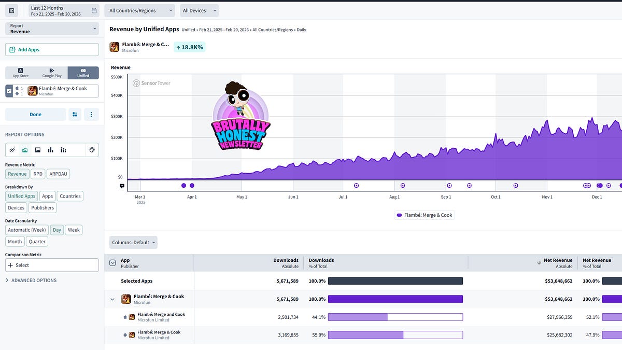Image resolution: width=622 pixels, height=350 pixels.
Task: Click the Done button
Action: [x=35, y=114]
